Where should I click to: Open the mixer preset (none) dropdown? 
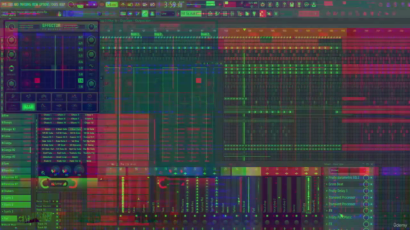click(x=348, y=171)
